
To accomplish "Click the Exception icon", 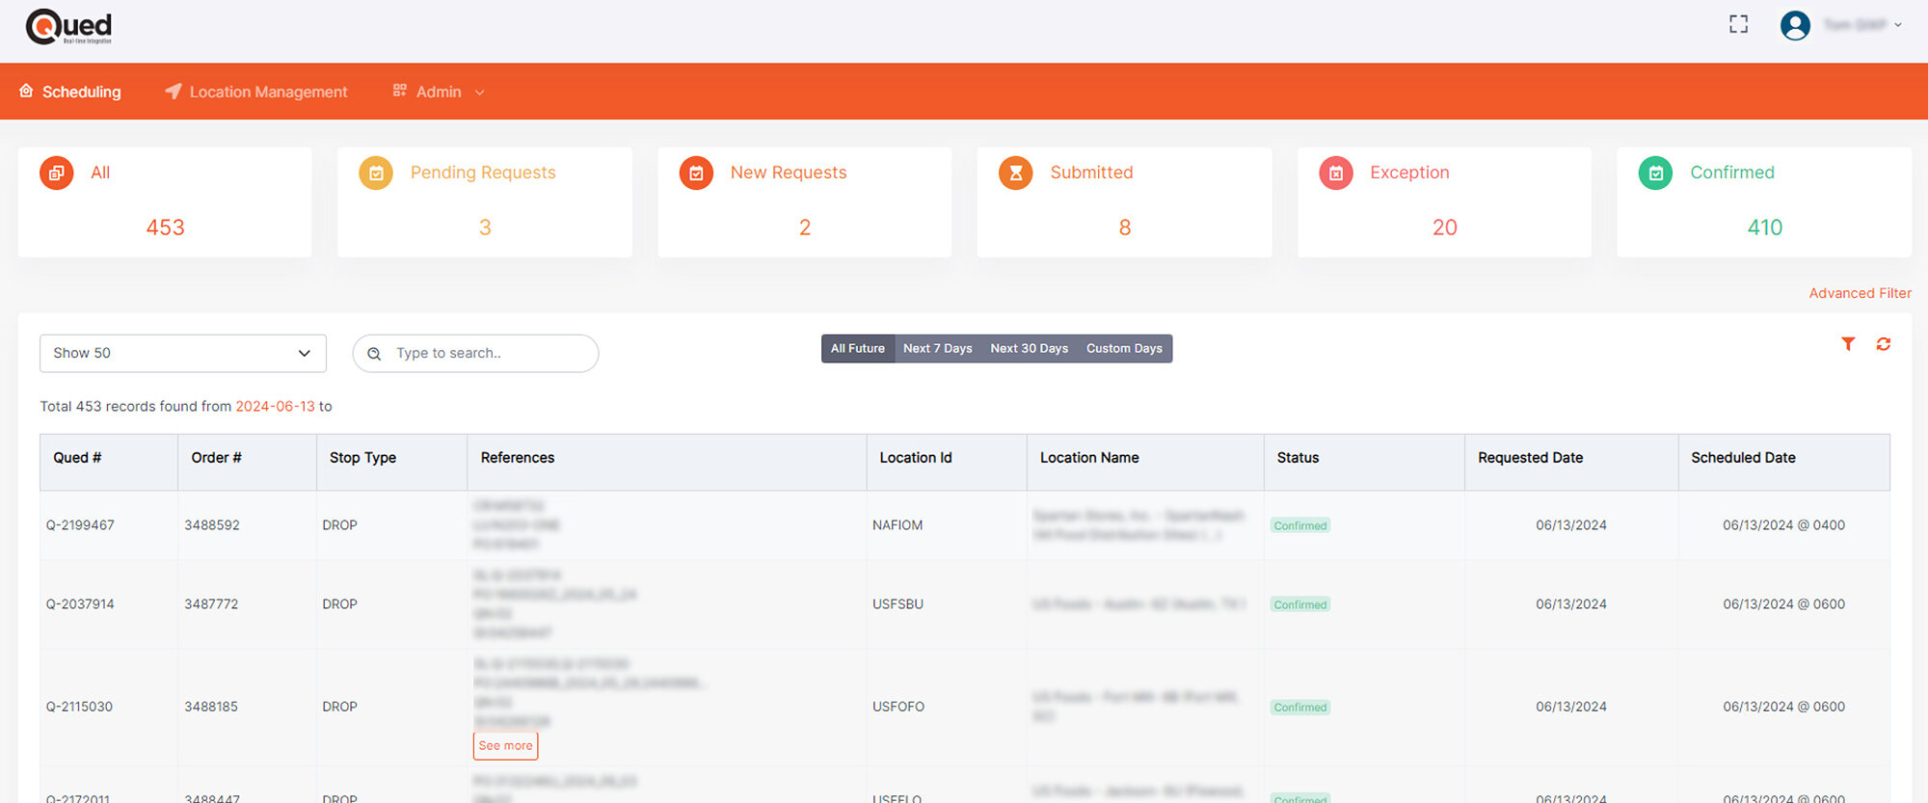I will 1336,174.
